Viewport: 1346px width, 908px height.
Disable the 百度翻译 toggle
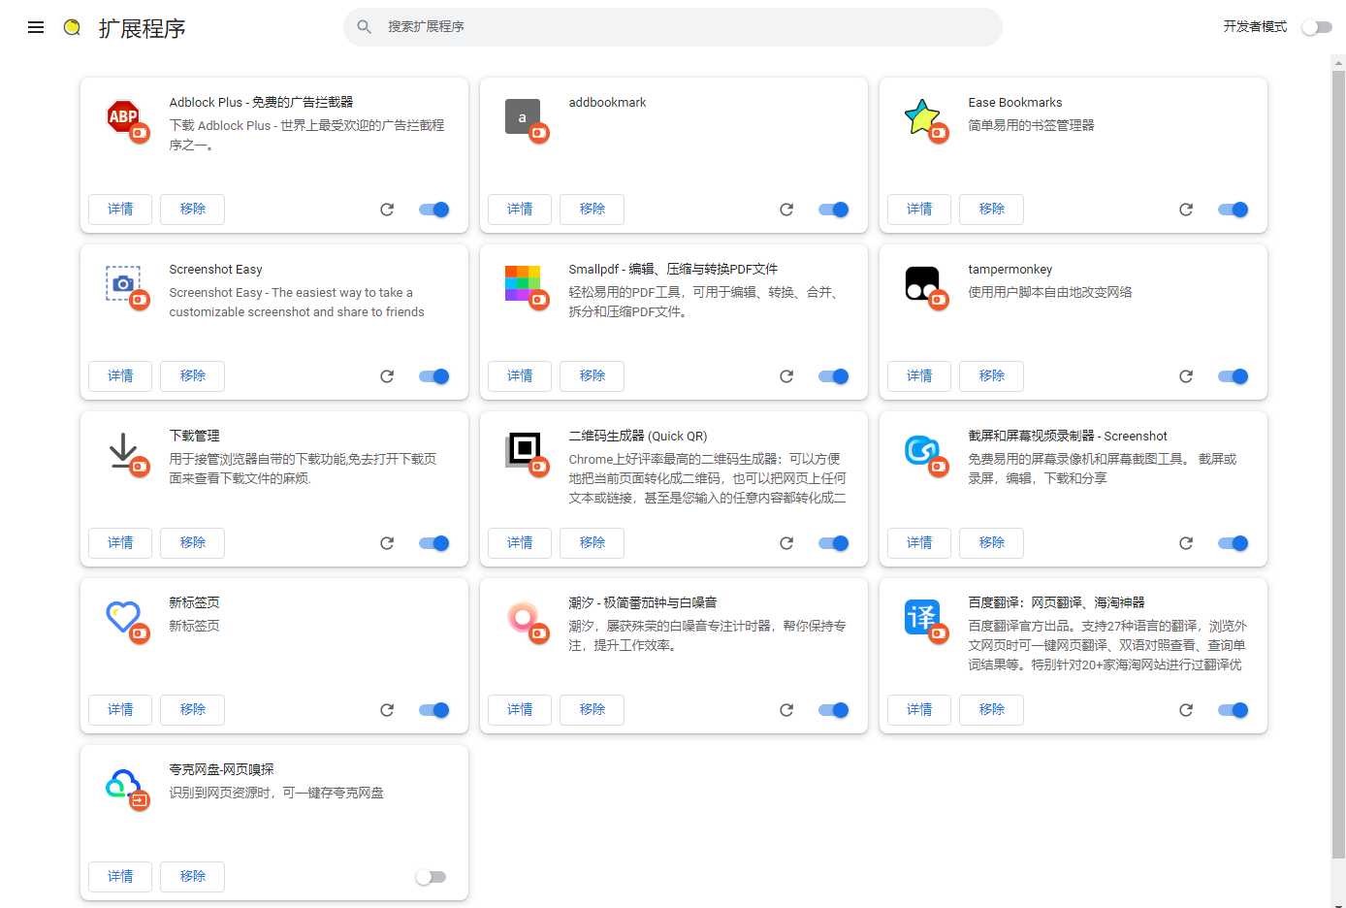pyautogui.click(x=1233, y=710)
